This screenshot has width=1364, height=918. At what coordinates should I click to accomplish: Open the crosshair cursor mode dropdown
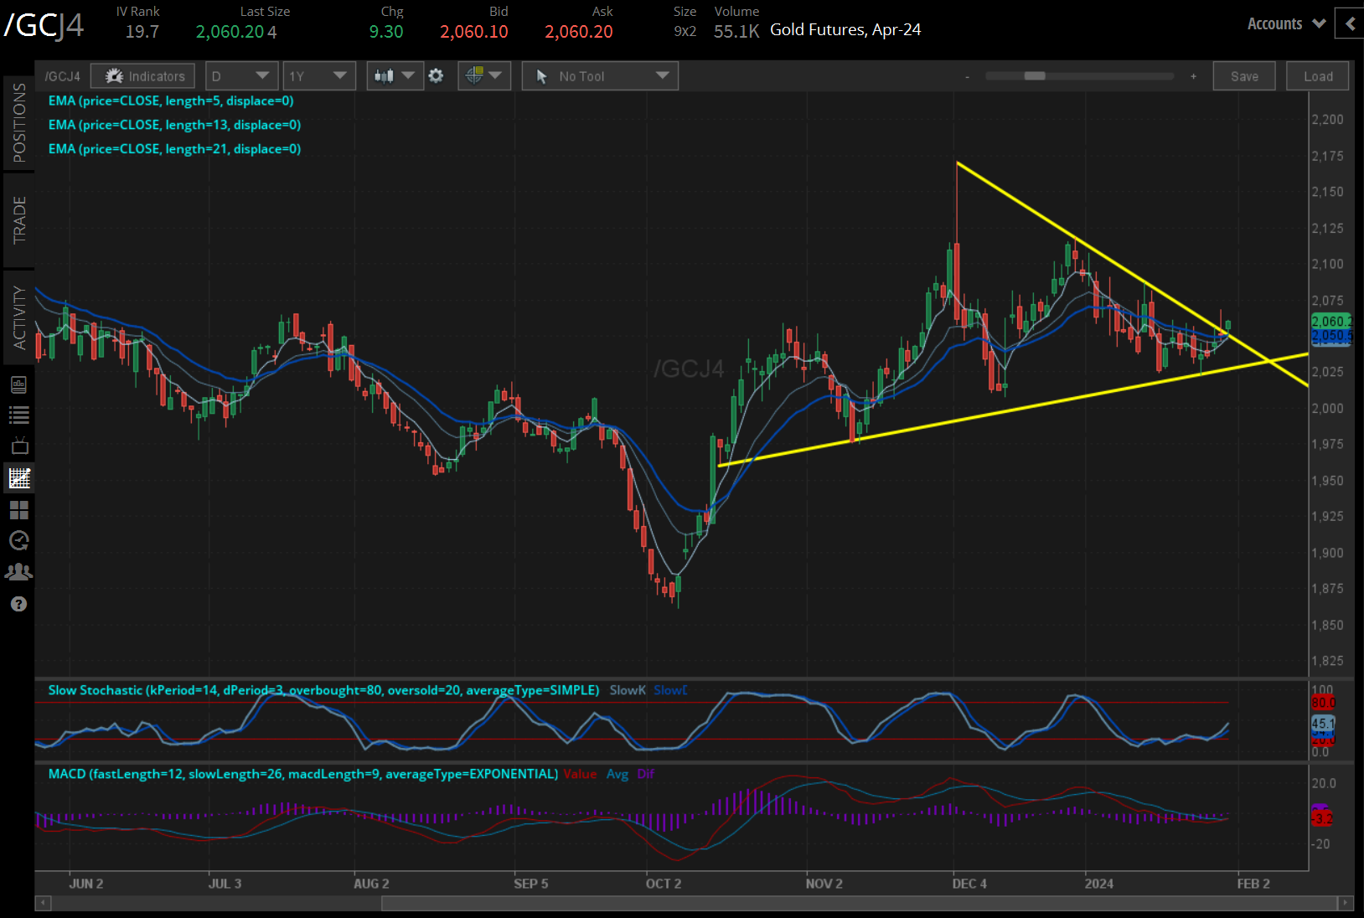click(x=483, y=76)
